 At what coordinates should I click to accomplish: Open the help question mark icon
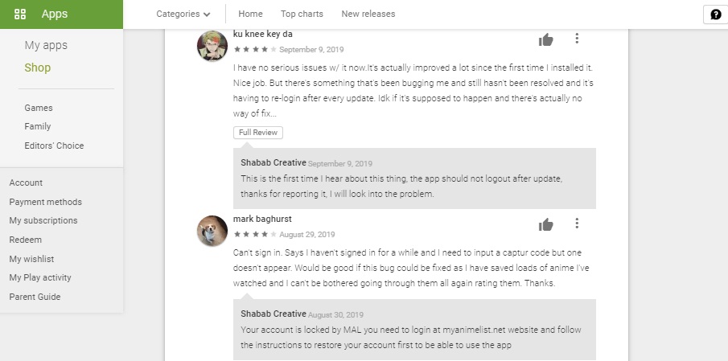tap(715, 14)
